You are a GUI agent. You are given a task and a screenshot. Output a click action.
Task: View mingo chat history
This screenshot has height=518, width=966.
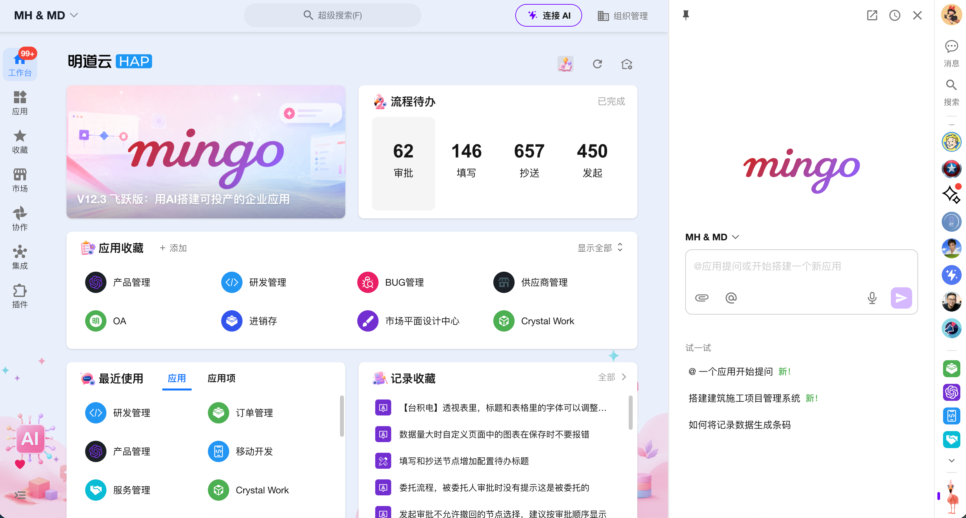(x=895, y=15)
